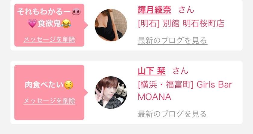Delete the それもわかるー message
Viewport: 253px width, 134px height.
click(49, 40)
